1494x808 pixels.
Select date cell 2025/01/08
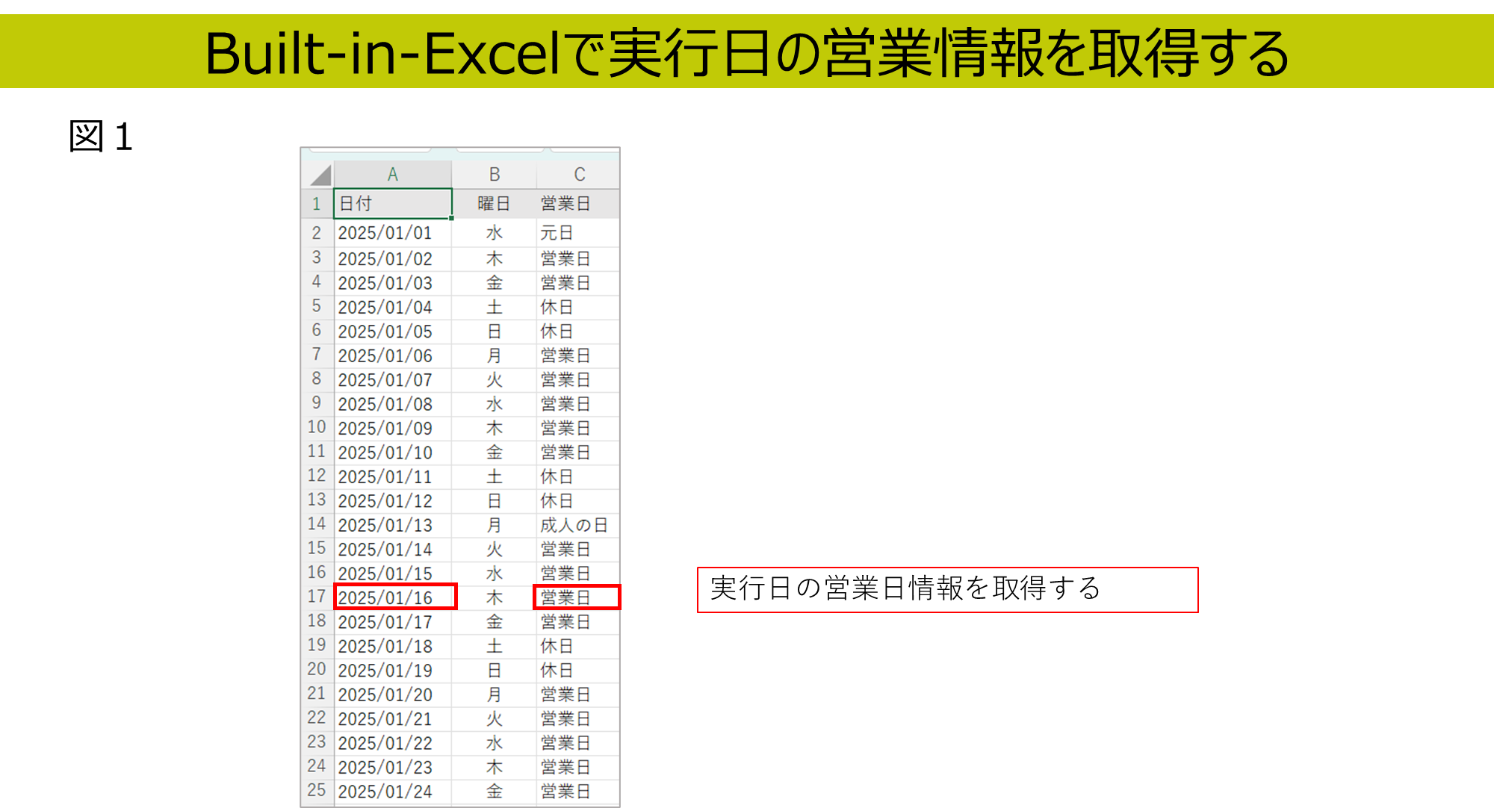(393, 404)
